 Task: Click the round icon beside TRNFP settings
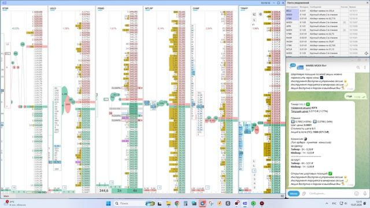coord(261,14)
